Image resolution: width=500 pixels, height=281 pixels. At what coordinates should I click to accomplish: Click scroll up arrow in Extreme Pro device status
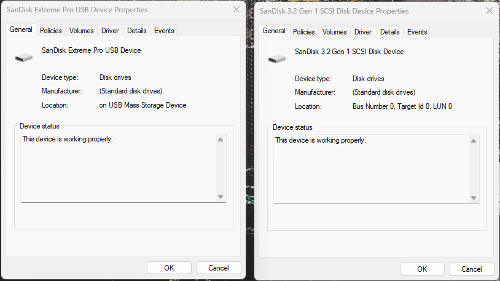221,140
